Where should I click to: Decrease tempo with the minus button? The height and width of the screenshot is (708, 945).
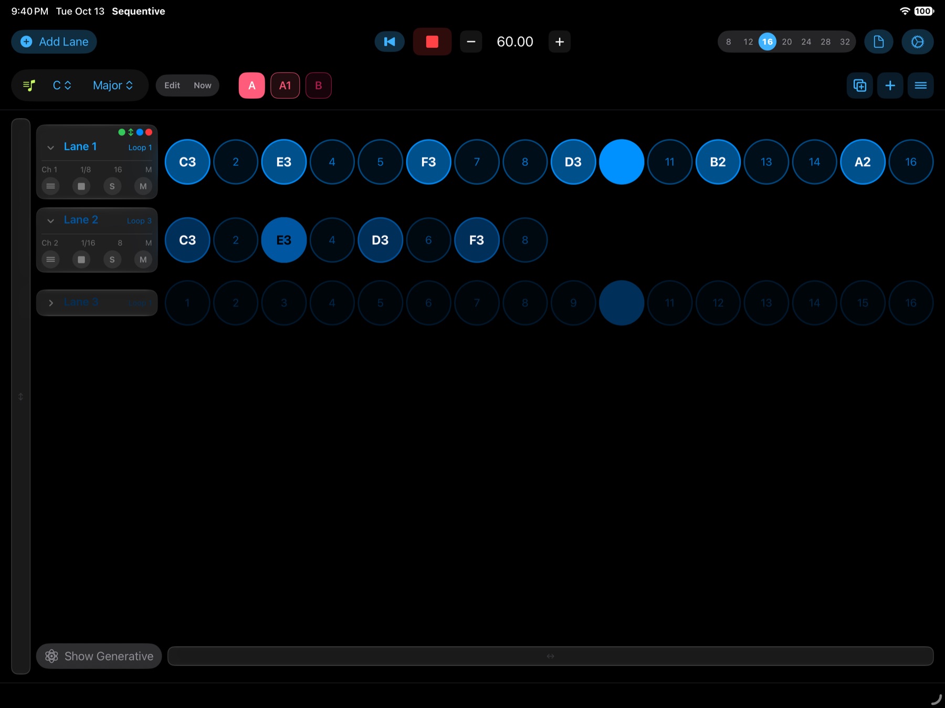[471, 41]
